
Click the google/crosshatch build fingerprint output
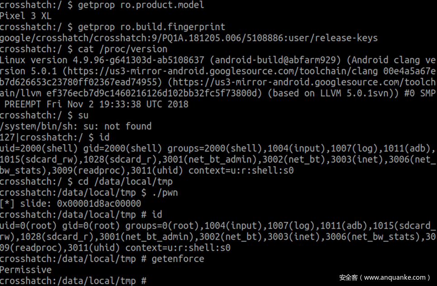(x=189, y=38)
